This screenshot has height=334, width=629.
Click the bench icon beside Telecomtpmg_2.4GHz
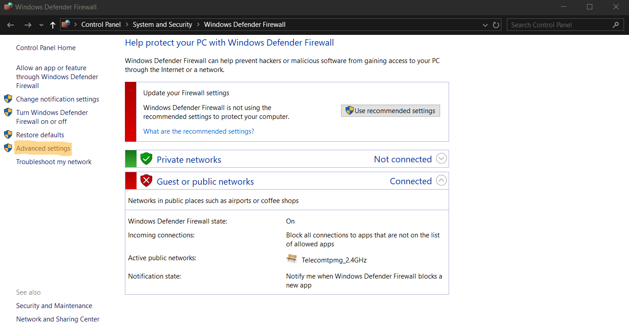tap(291, 259)
